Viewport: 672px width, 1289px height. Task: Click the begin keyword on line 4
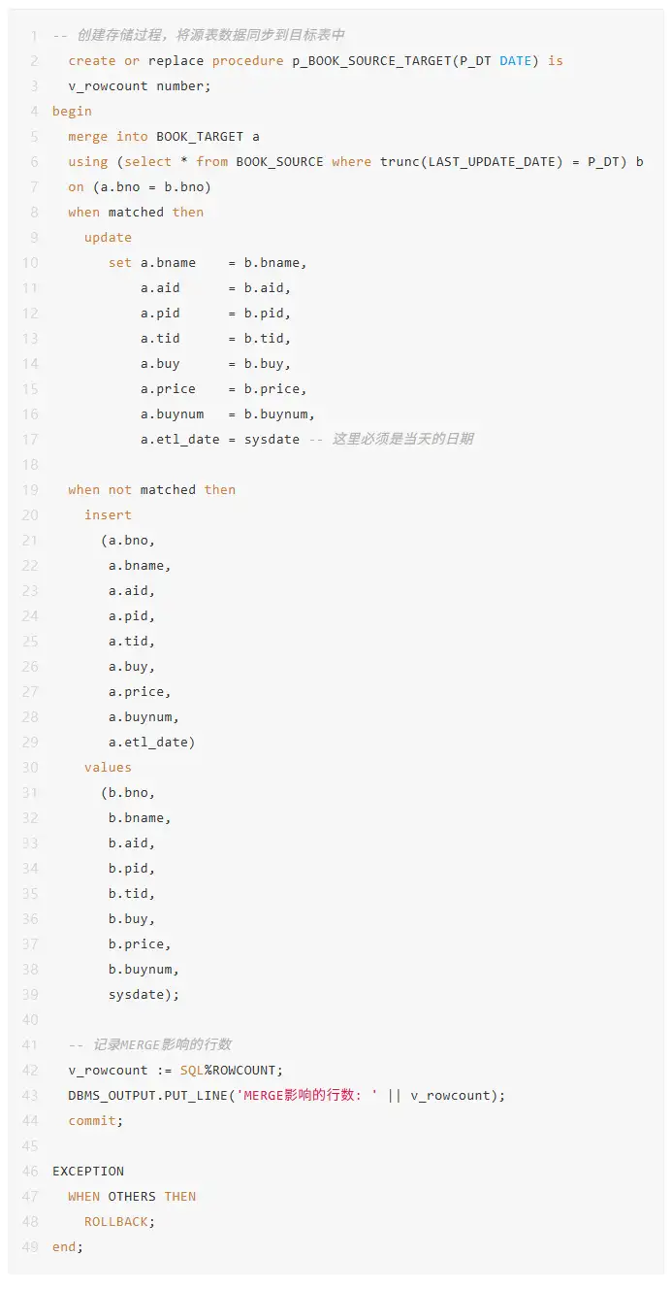(x=72, y=111)
